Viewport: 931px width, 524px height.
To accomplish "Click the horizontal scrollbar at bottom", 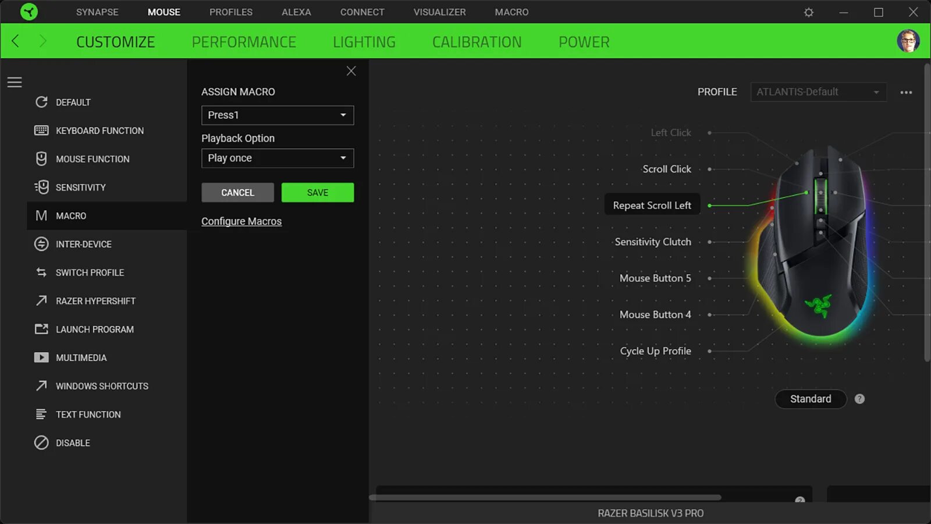I will click(x=545, y=497).
